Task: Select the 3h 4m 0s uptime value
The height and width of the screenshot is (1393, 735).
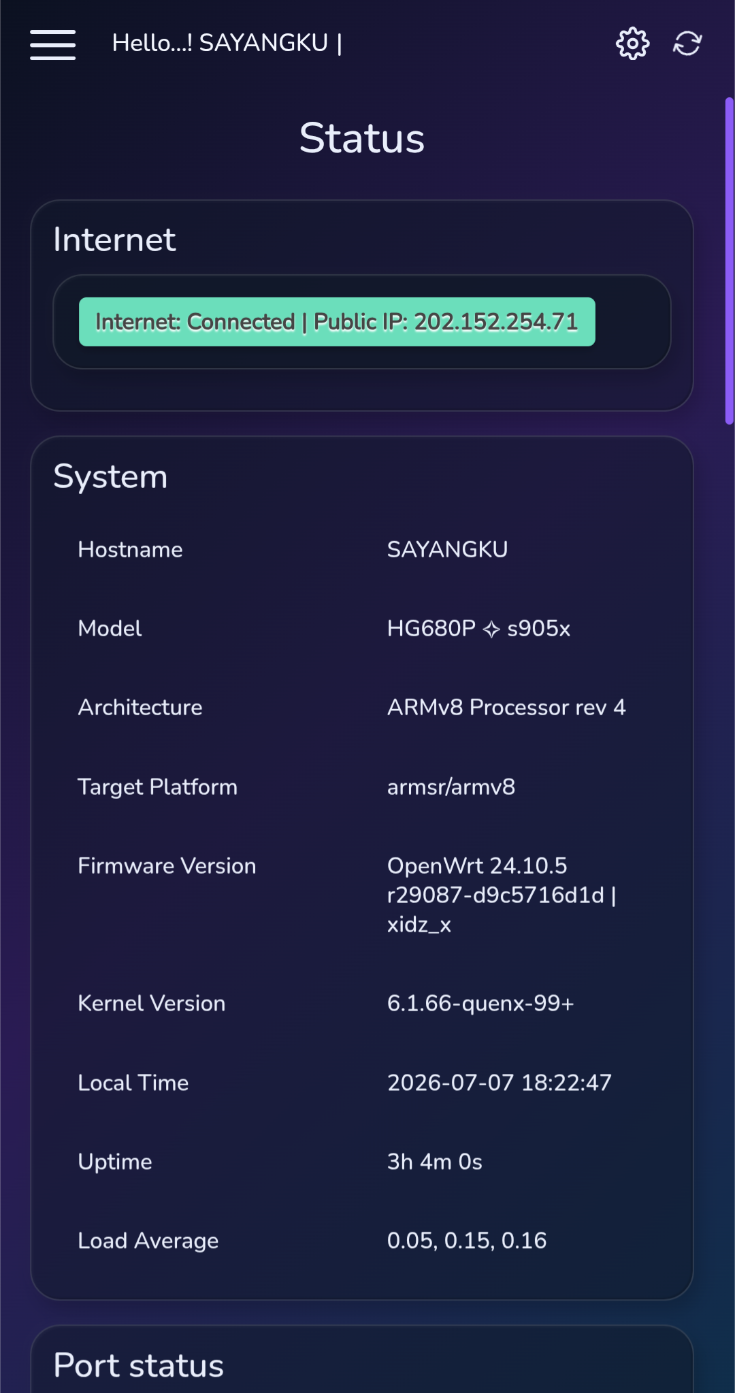Action: click(435, 1162)
